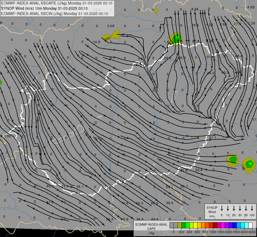257x237 pixels.
Task: Click the wind value 3.05 on the map
Action: click(x=111, y=26)
